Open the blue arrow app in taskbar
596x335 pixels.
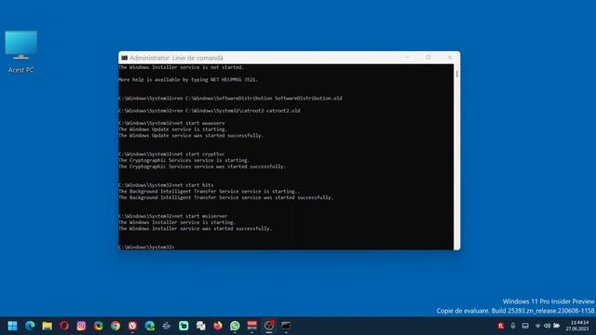[167, 326]
